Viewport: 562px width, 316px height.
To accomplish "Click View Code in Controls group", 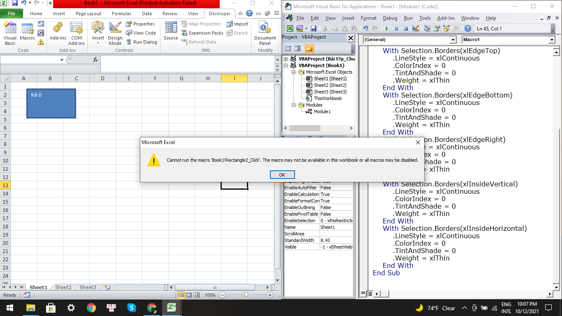I will click(141, 33).
